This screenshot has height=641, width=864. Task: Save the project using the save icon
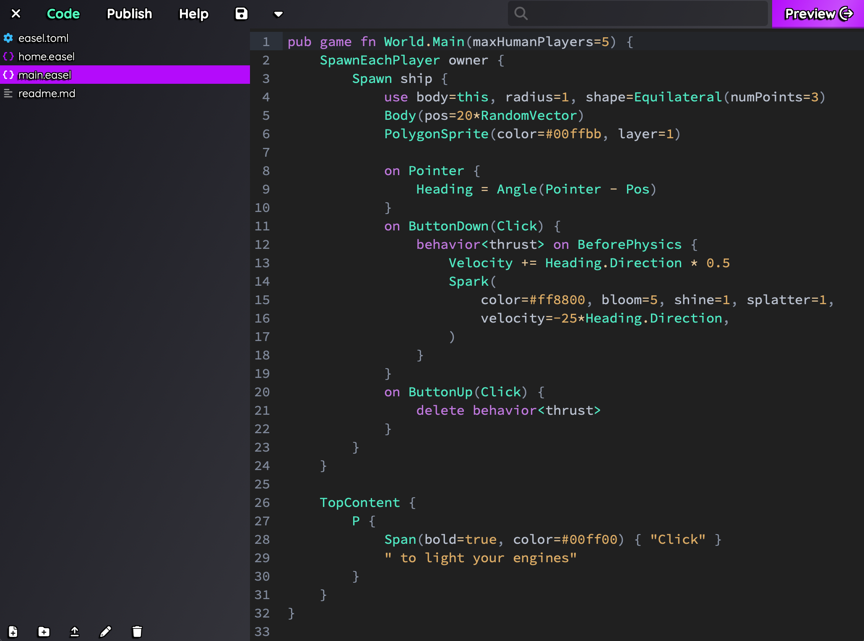click(x=241, y=13)
